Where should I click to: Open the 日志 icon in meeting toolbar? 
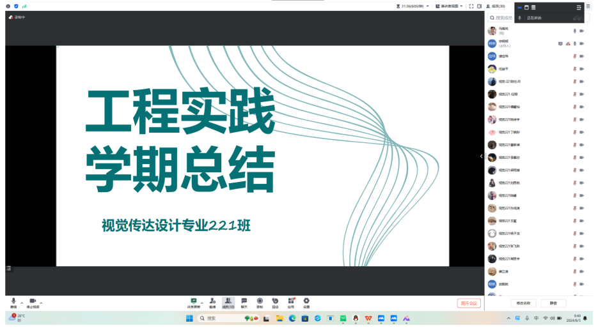click(x=275, y=301)
